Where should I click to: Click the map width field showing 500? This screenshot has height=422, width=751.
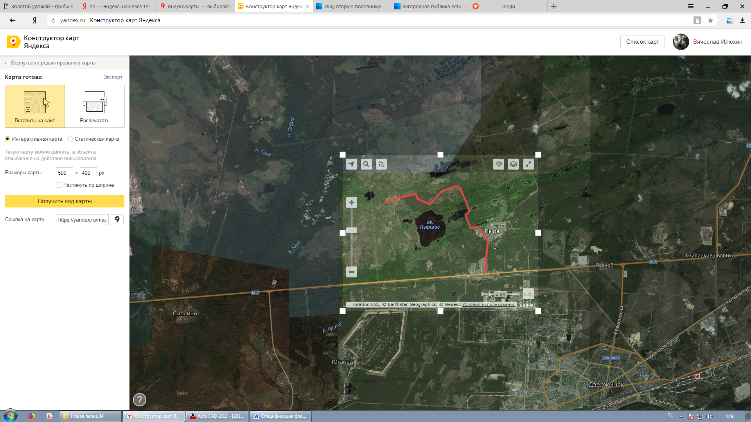[x=65, y=173]
